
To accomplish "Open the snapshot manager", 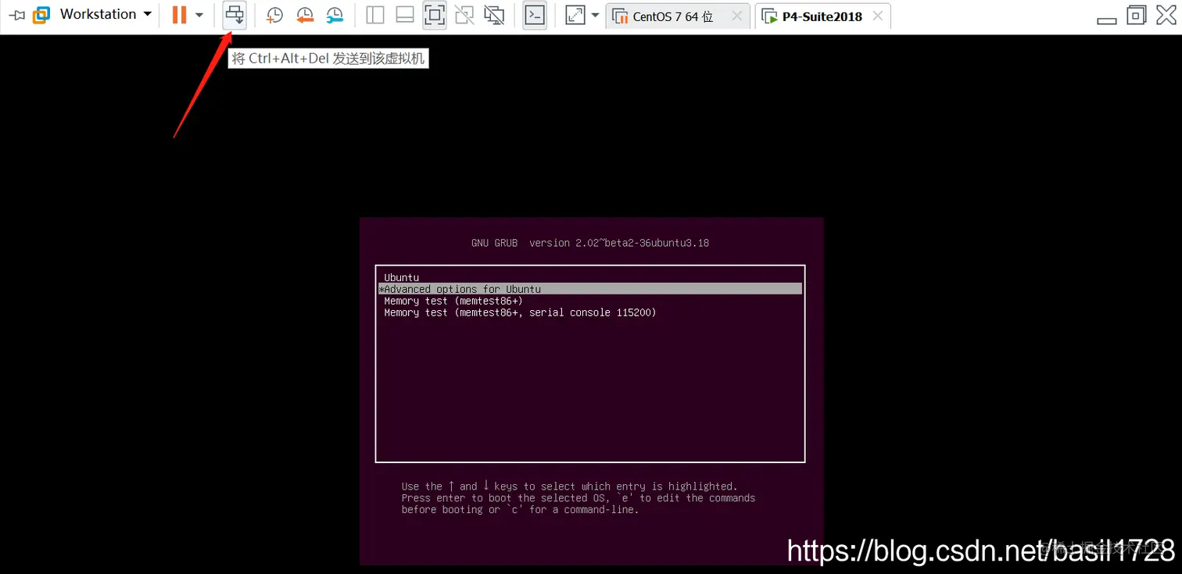I will click(x=335, y=15).
